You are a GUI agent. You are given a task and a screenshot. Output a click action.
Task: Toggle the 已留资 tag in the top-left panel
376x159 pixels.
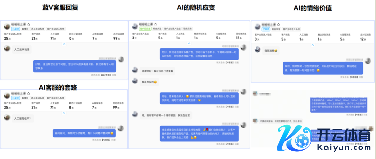15,29
